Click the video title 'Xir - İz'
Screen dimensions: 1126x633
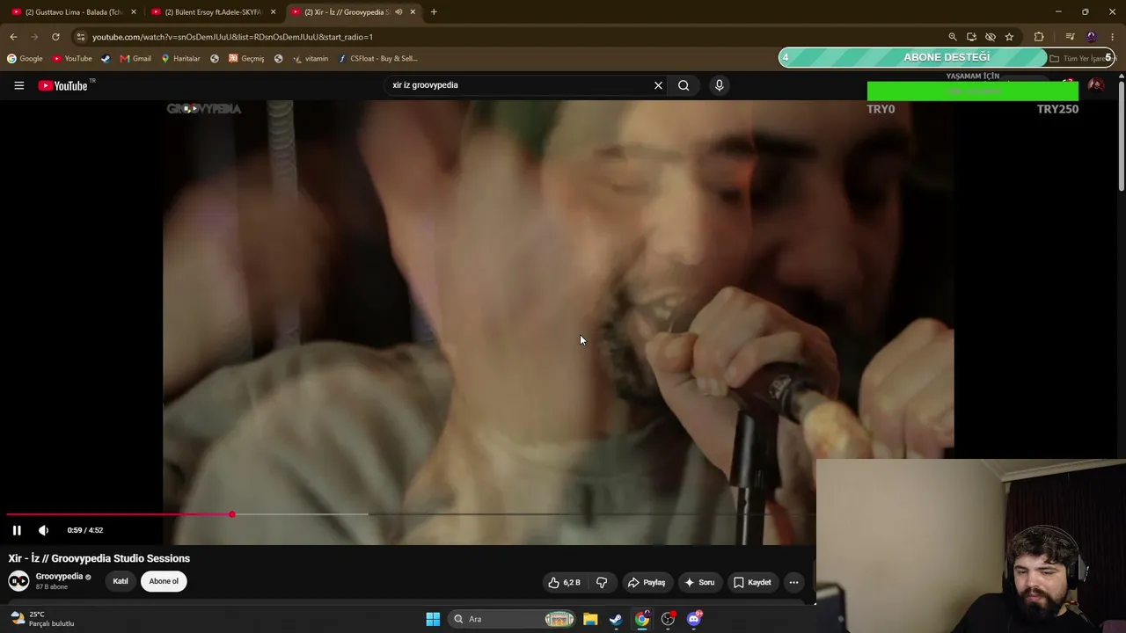[99, 558]
